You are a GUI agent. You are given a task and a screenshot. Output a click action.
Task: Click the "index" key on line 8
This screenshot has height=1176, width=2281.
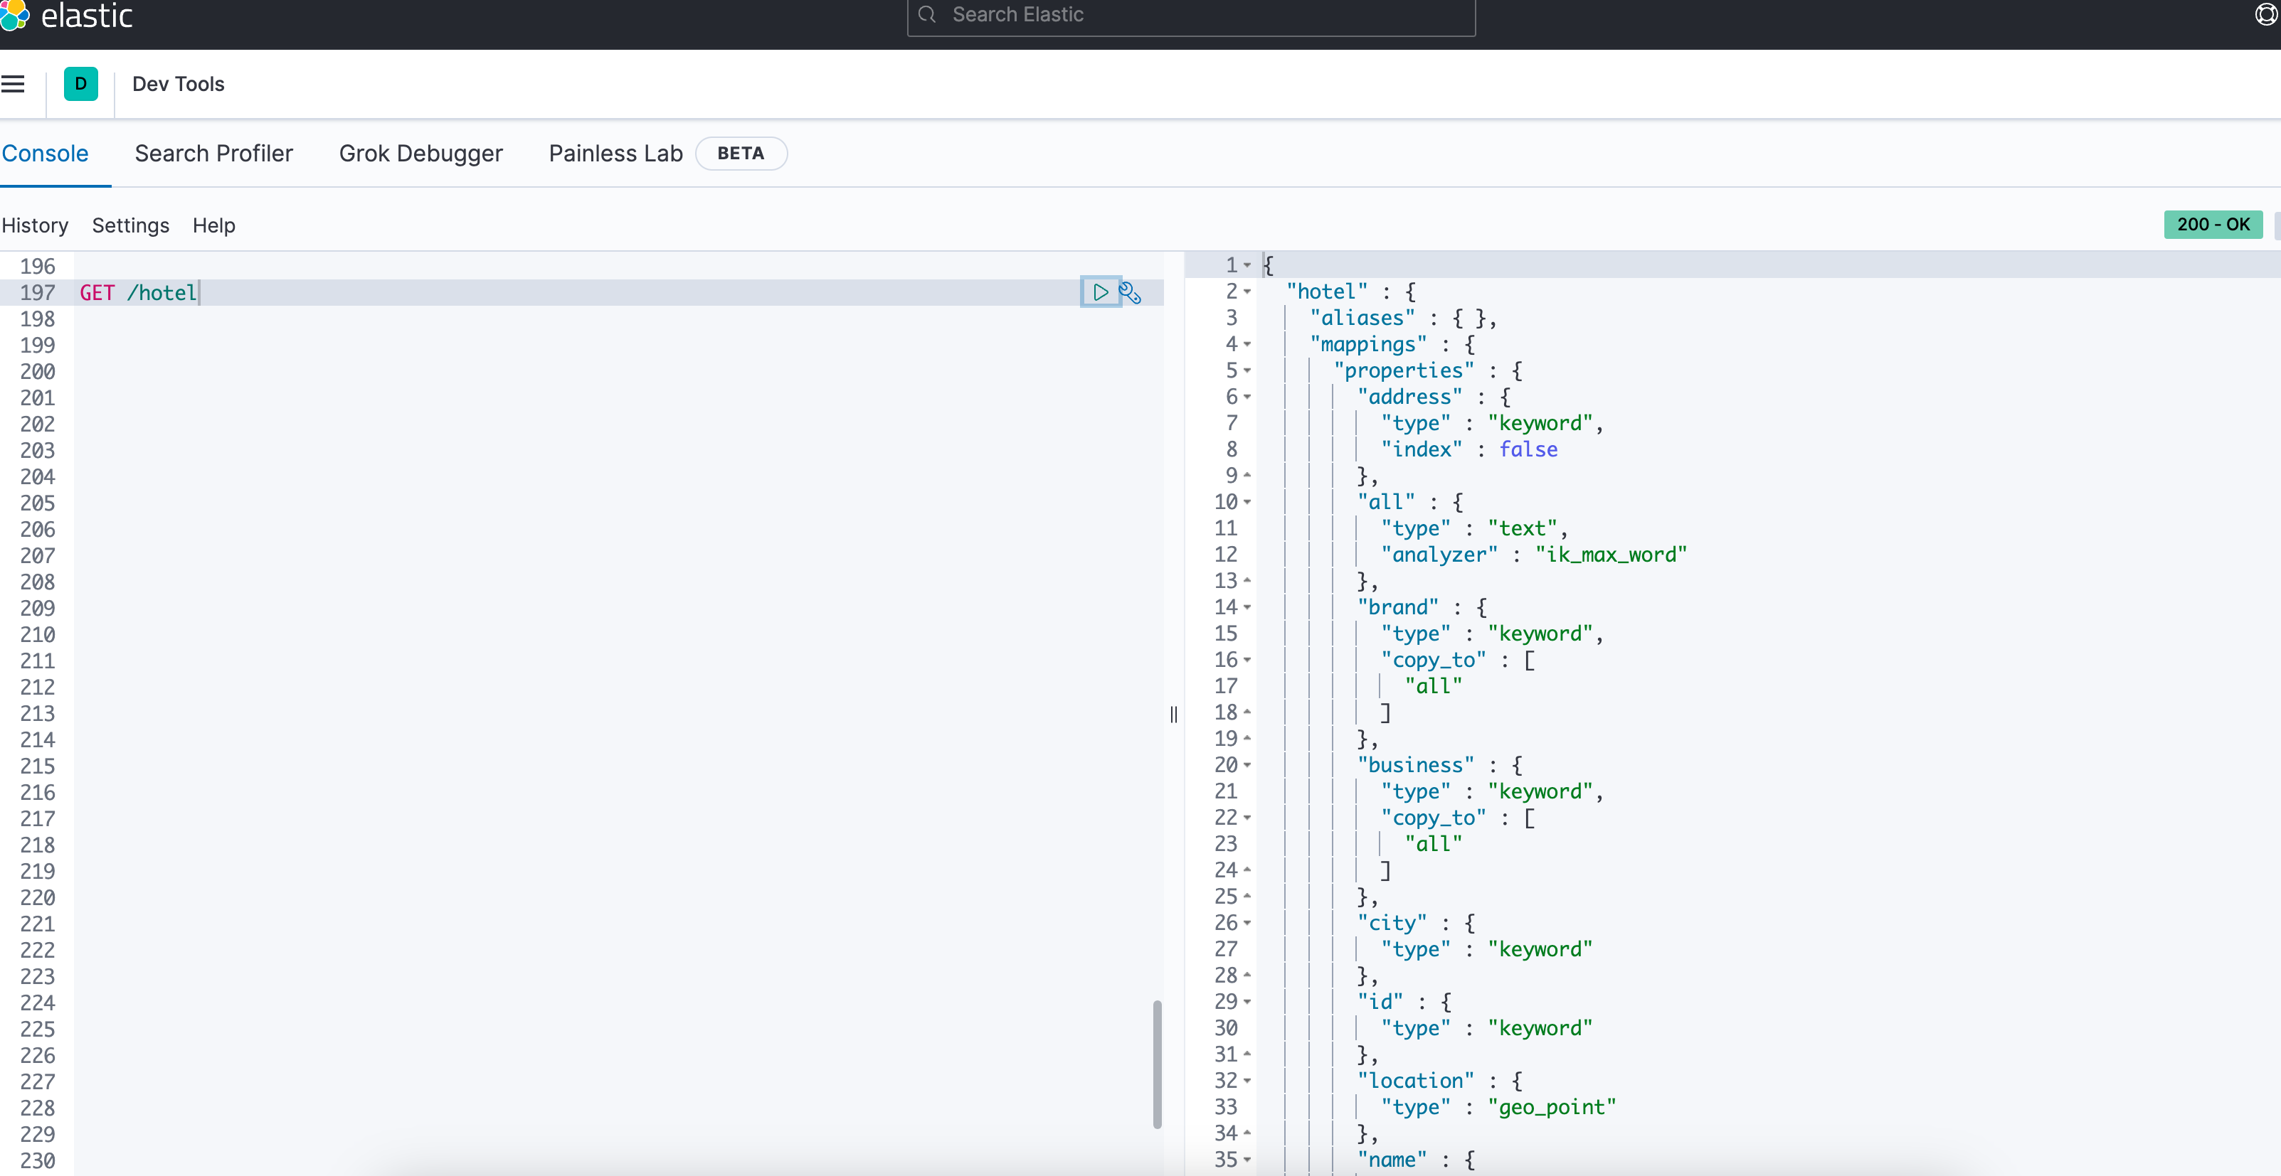[1422, 449]
